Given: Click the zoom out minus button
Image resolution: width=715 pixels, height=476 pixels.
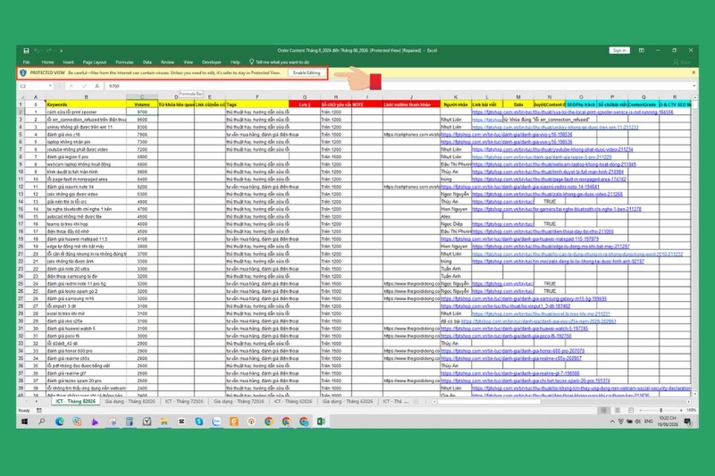Looking at the screenshot, I should tap(641, 411).
